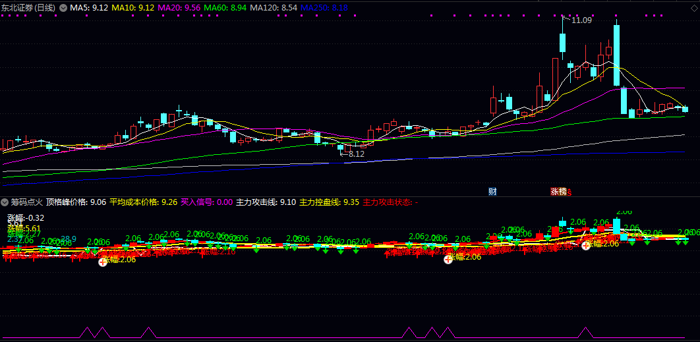Click the 8.12 low price annotation
The width and height of the screenshot is (700, 342).
[356, 154]
